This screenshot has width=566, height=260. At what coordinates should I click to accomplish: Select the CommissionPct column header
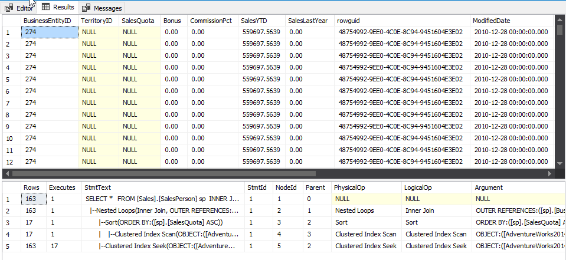[212, 21]
